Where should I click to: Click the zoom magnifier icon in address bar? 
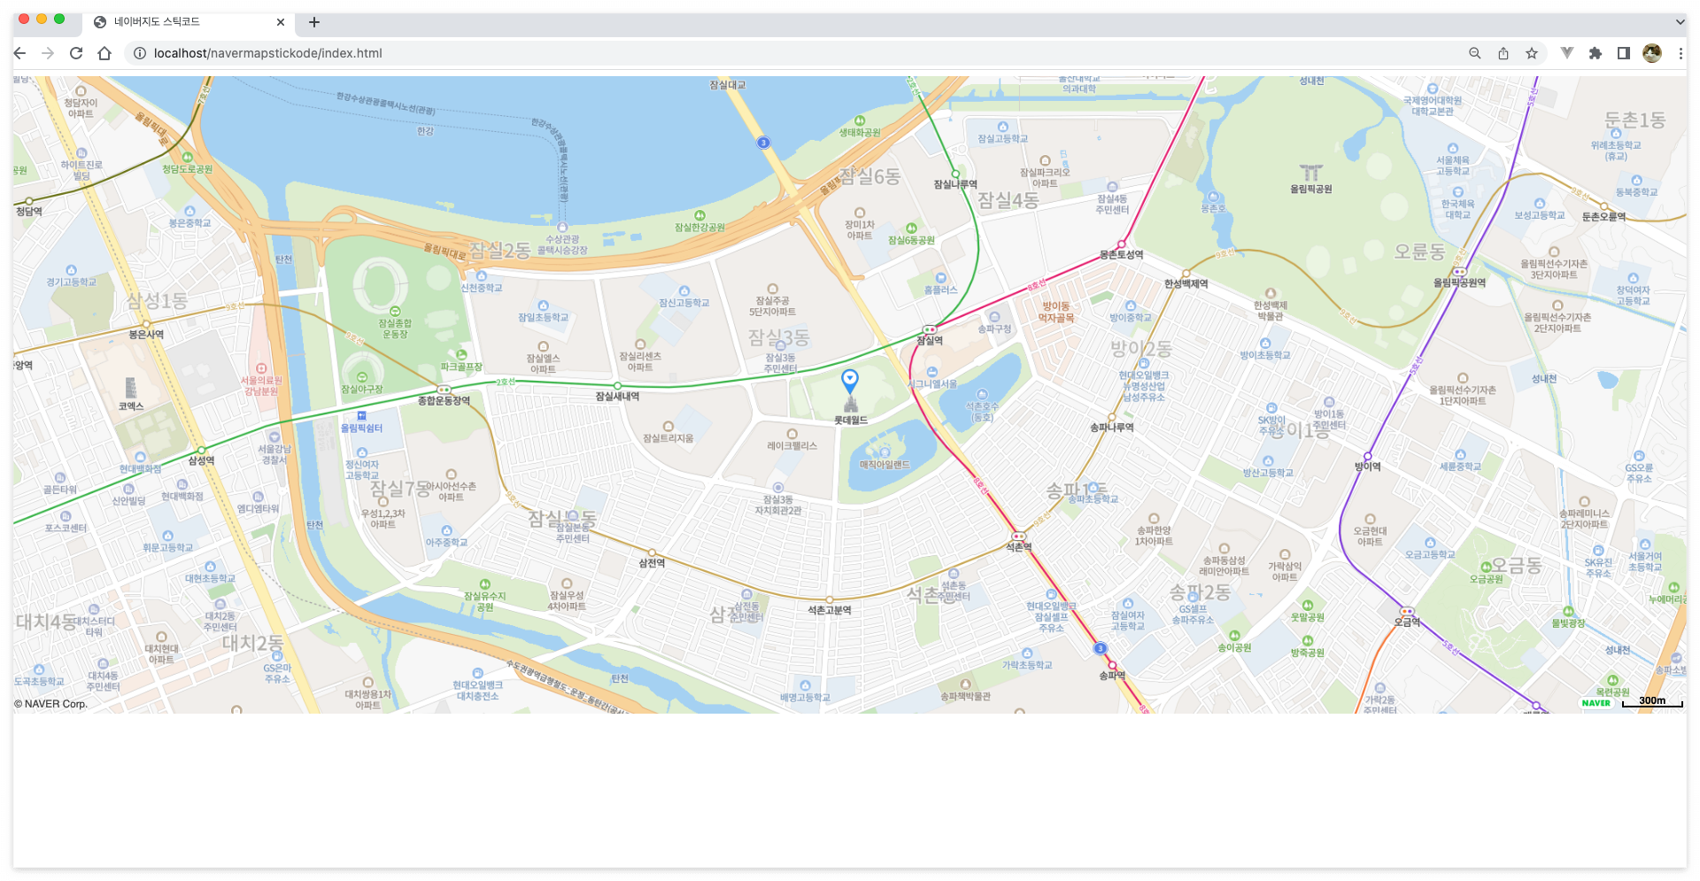tap(1474, 53)
